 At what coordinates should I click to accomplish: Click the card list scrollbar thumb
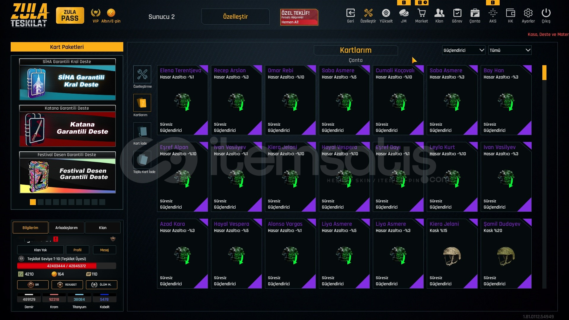(x=544, y=73)
